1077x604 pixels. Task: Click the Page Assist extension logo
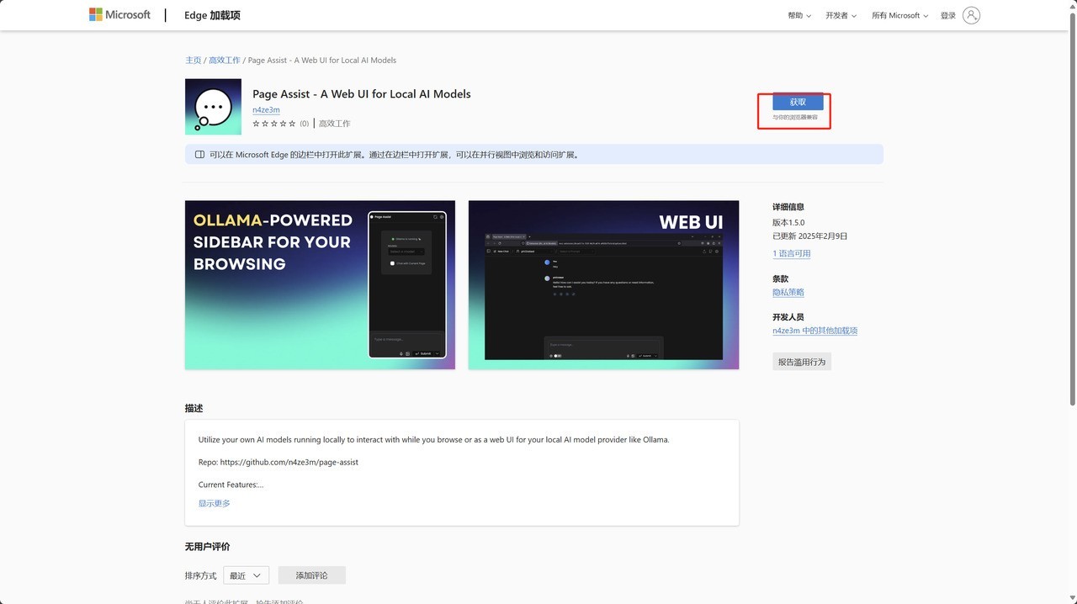point(213,107)
